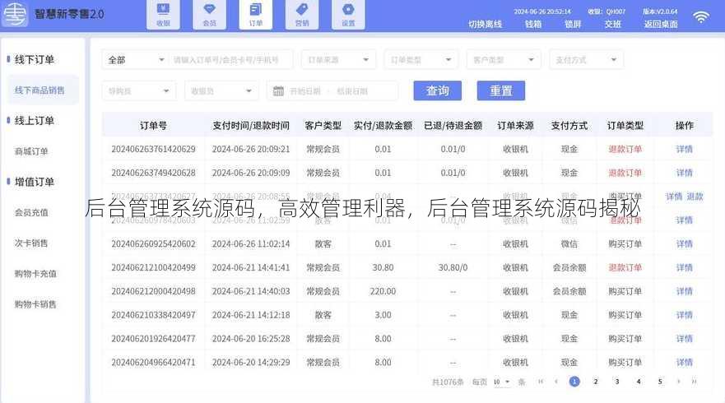This screenshot has width=725, height=403.
Task: Click the last page arrow
Action: click(x=694, y=382)
